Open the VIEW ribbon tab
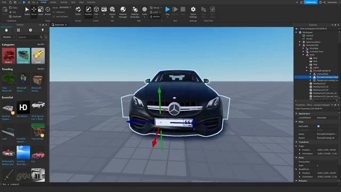This screenshot has width=341, height=192. point(81,2)
